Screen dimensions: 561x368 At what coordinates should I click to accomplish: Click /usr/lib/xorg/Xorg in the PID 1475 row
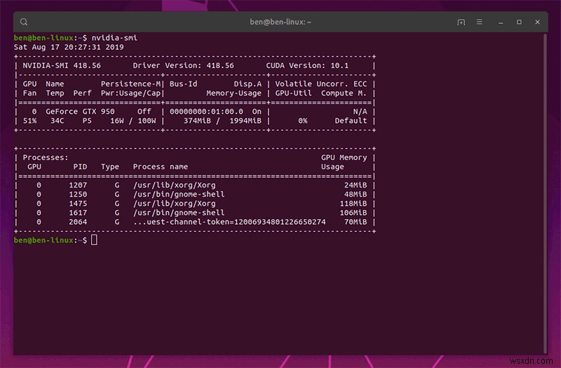pyautogui.click(x=174, y=204)
